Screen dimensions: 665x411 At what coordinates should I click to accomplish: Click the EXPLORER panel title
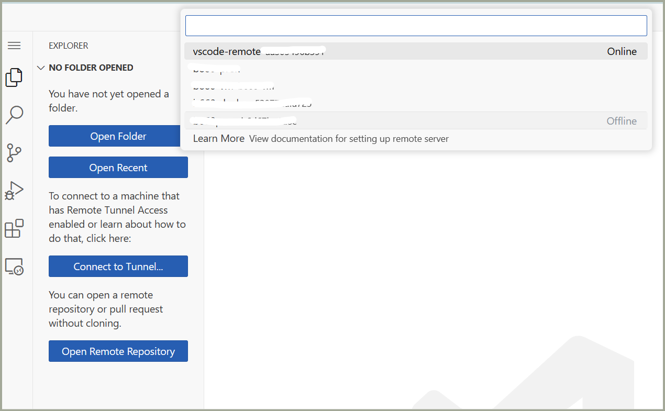69,46
